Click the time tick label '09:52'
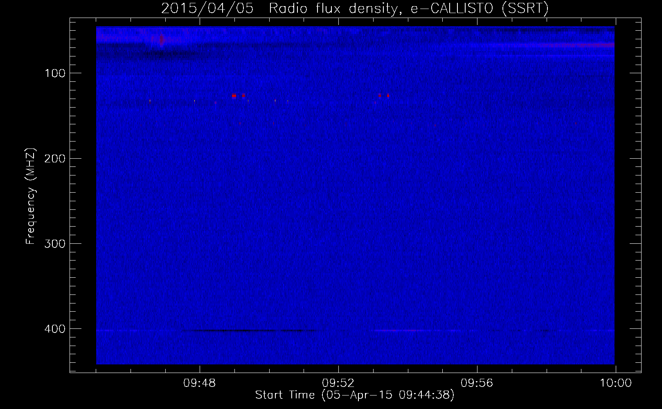This screenshot has width=662, height=409. tap(338, 383)
